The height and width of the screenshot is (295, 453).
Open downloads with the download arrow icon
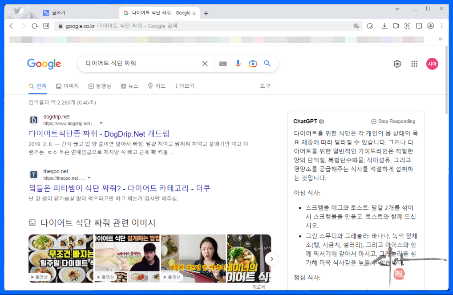tap(384, 26)
